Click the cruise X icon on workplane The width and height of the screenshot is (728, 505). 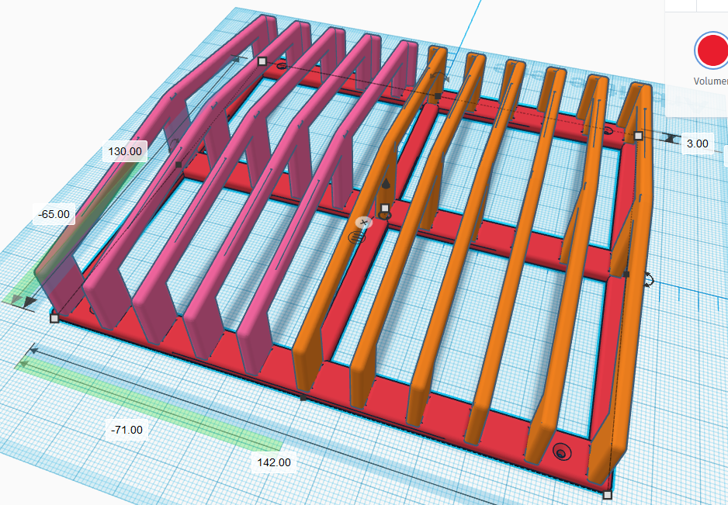coord(364,223)
